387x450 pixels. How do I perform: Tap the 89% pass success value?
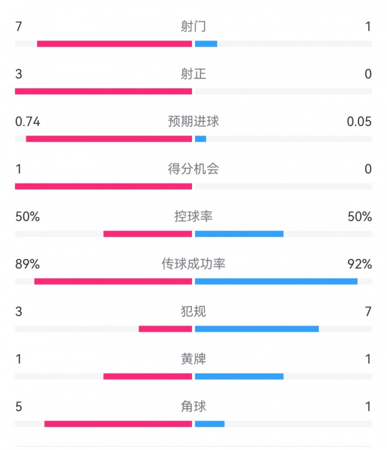(28, 264)
